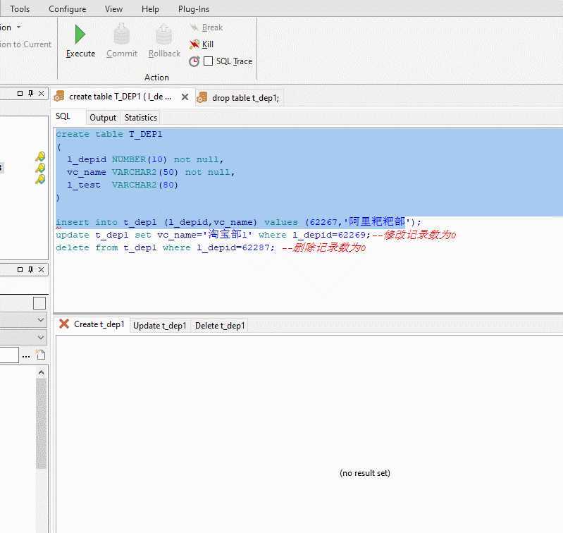Image resolution: width=563 pixels, height=533 pixels.
Task: Click the 'create table T_DEP1' line
Action: (x=109, y=134)
